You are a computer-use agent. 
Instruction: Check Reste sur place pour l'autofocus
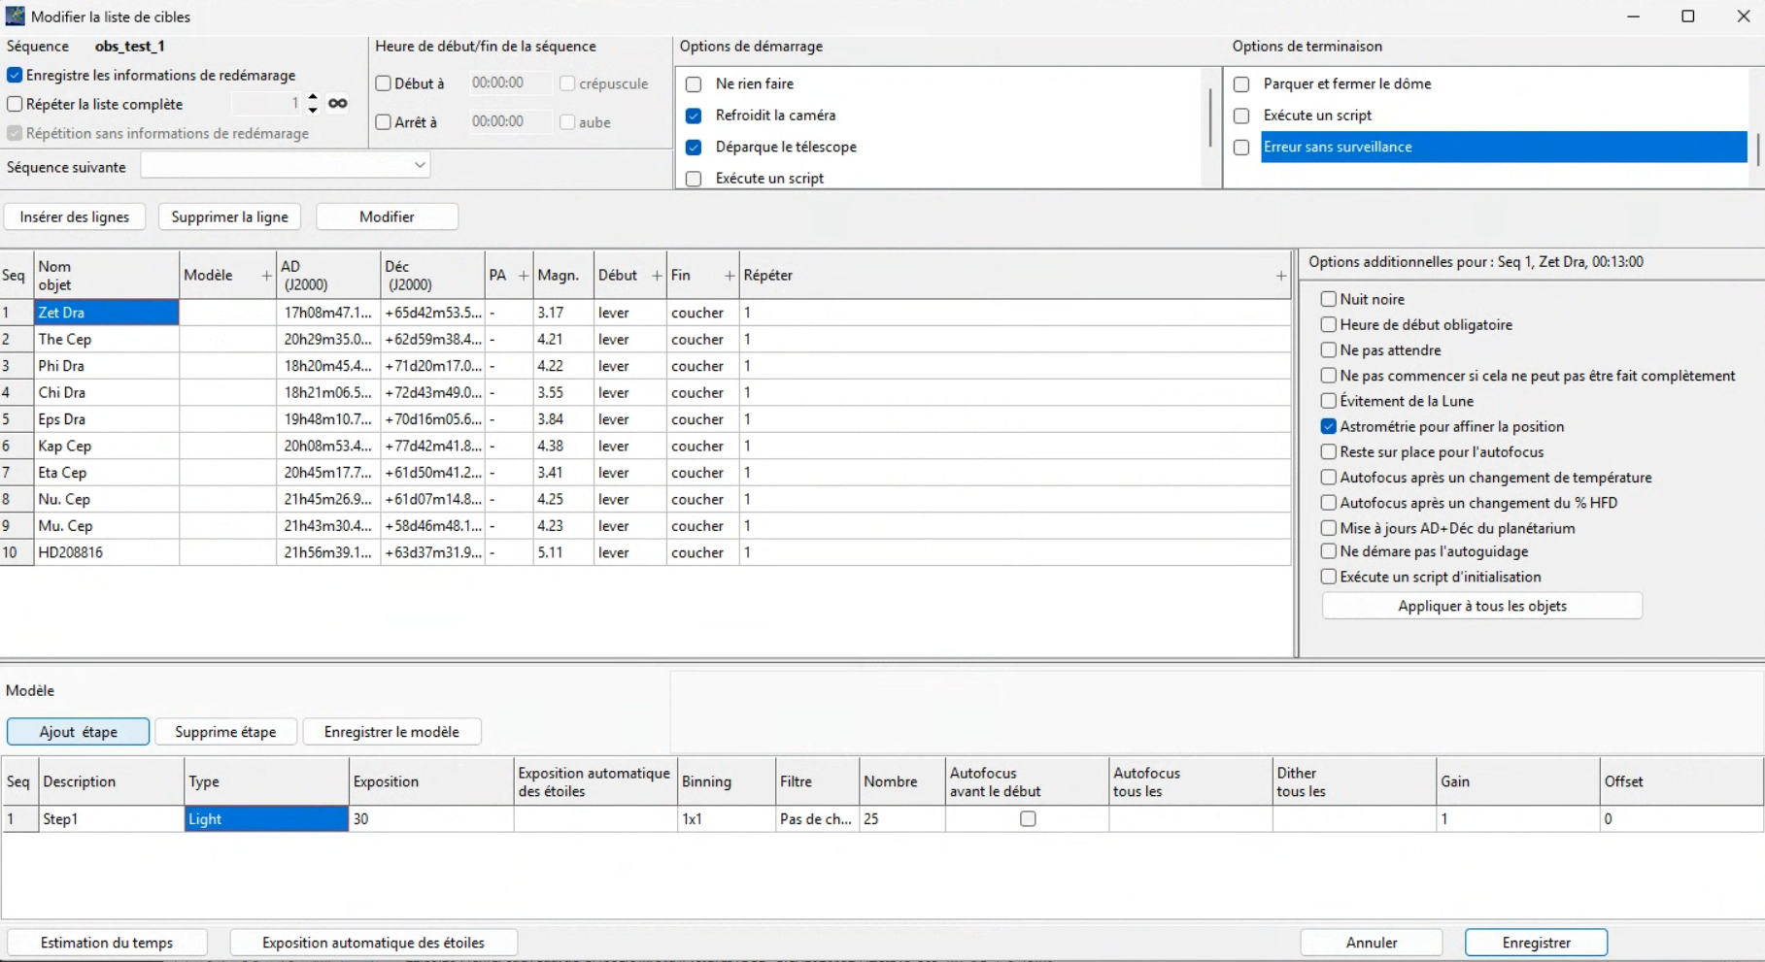pyautogui.click(x=1329, y=451)
